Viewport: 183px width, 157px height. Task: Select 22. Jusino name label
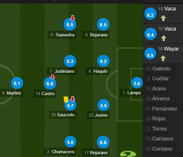click(x=98, y=115)
